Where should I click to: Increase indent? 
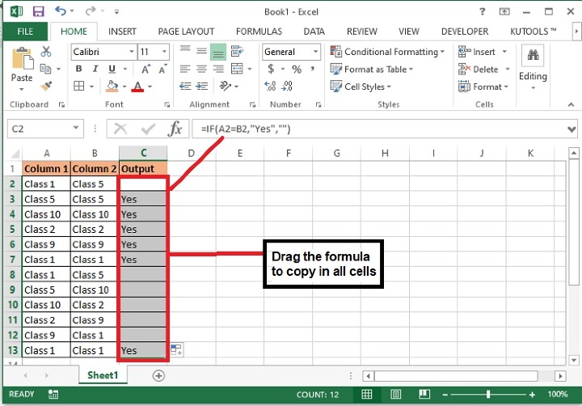pyautogui.click(x=202, y=87)
